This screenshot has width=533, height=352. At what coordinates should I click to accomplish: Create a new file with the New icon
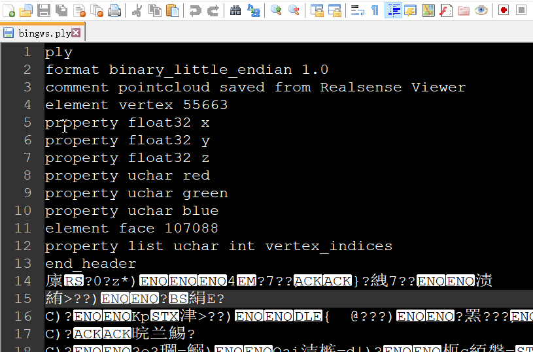coord(9,10)
